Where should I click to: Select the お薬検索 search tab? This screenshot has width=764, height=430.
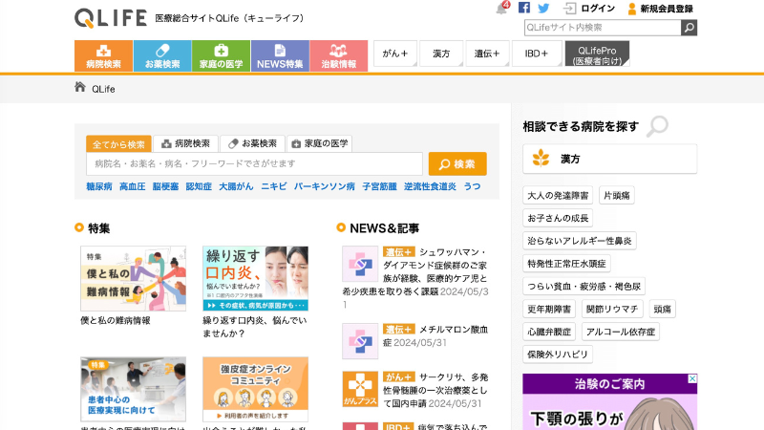[252, 144]
